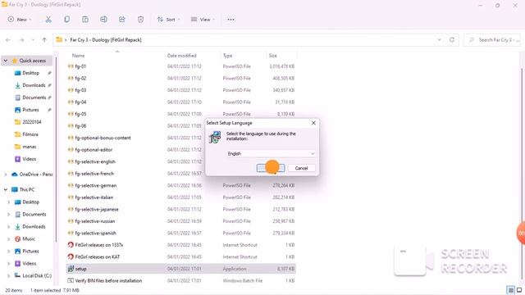Sort by Date modified column header
Image resolution: width=525 pixels, height=295 pixels.
click(x=182, y=56)
